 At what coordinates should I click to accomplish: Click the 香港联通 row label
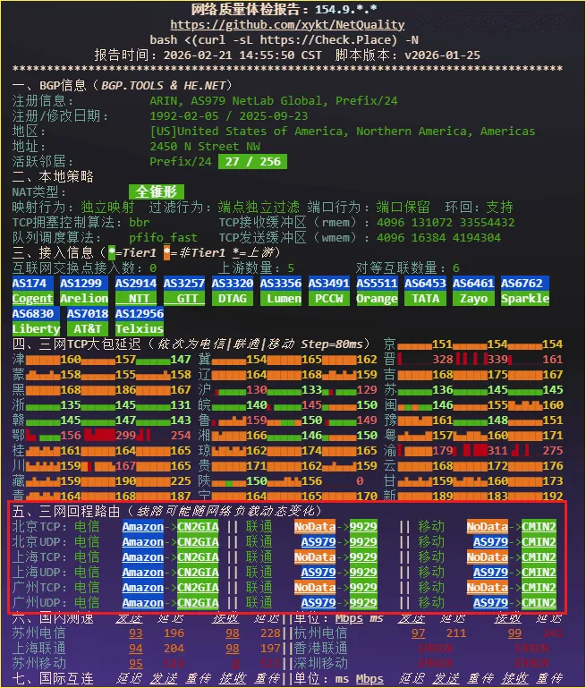coord(320,648)
